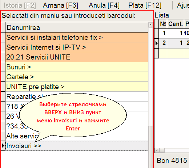The width and height of the screenshot is (189, 168).
Task: Open Istoria [F2] menu item
Action: [x=20, y=5]
